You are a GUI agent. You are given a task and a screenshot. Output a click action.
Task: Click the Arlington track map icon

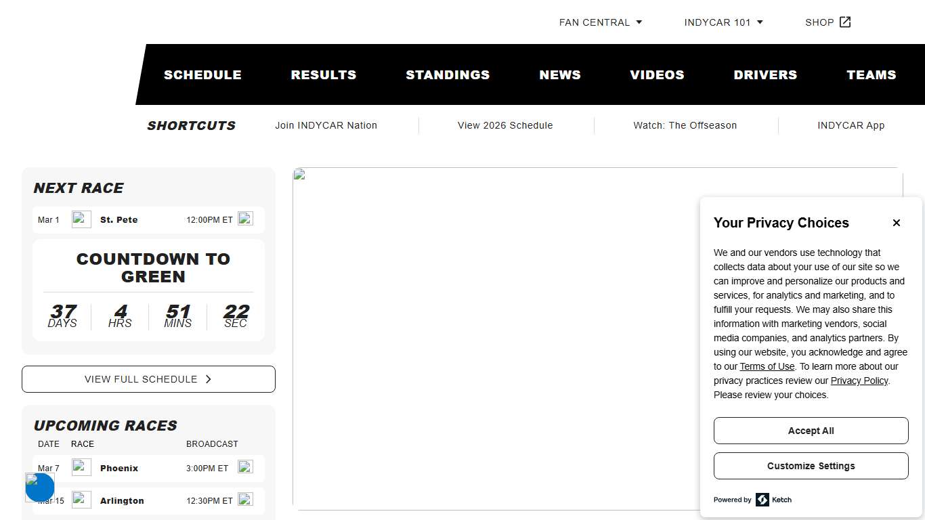[x=81, y=500]
